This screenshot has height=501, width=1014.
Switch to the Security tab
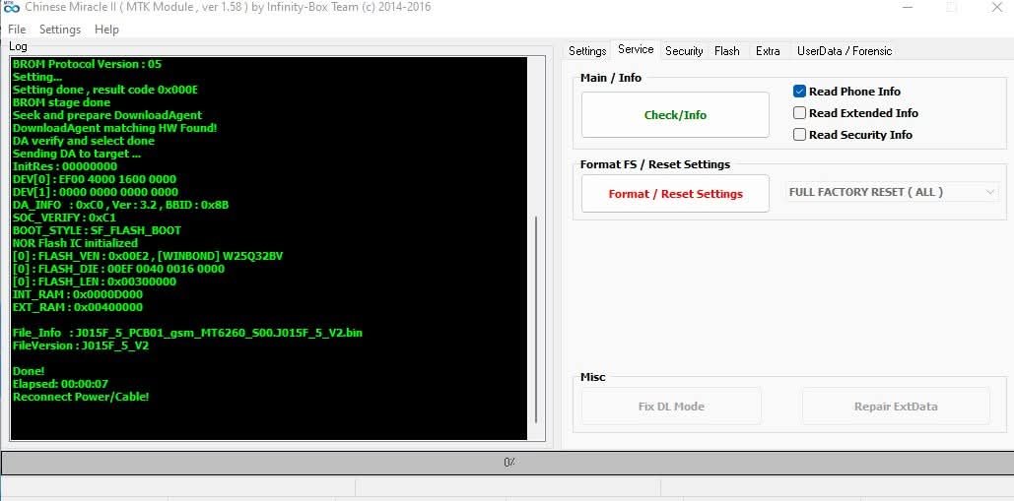click(x=684, y=51)
